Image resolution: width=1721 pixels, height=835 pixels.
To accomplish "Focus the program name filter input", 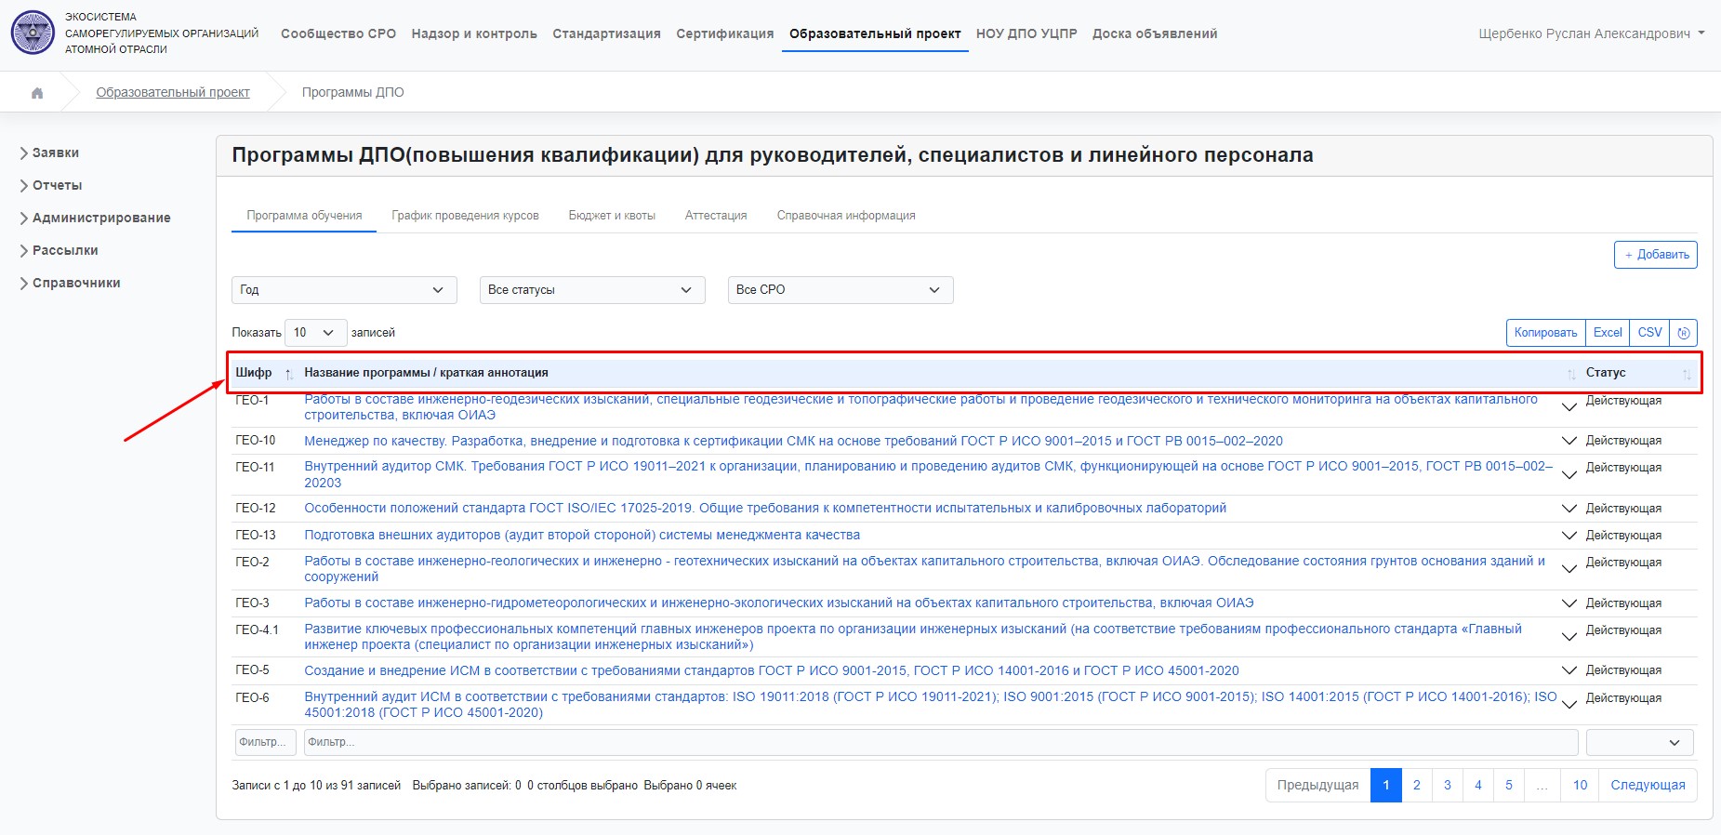I will 941,743.
